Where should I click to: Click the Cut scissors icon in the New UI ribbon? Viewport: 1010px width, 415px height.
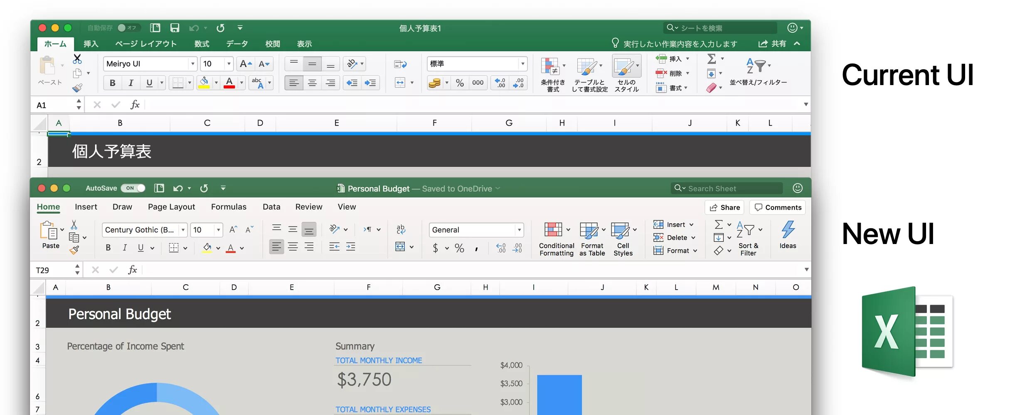coord(74,225)
